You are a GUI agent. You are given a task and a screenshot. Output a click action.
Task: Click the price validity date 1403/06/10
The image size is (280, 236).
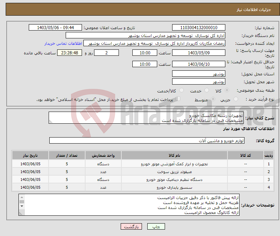coord(199,64)
